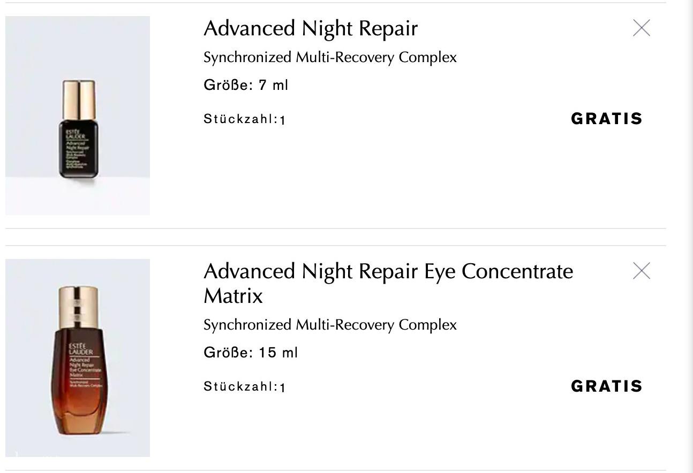
Task: Select the first Synchronized Multi-Recovery Complex subtitle
Action: click(330, 57)
